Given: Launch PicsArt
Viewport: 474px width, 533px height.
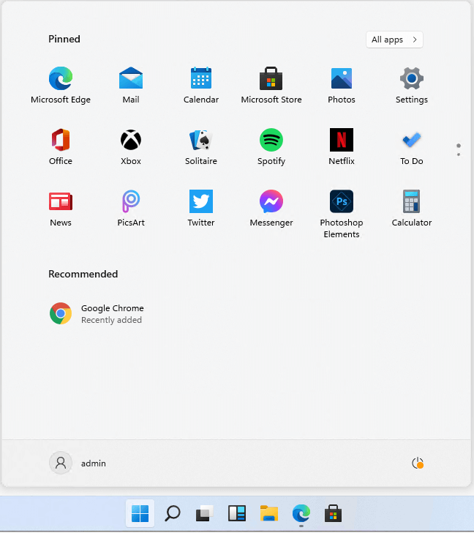Looking at the screenshot, I should click(131, 208).
